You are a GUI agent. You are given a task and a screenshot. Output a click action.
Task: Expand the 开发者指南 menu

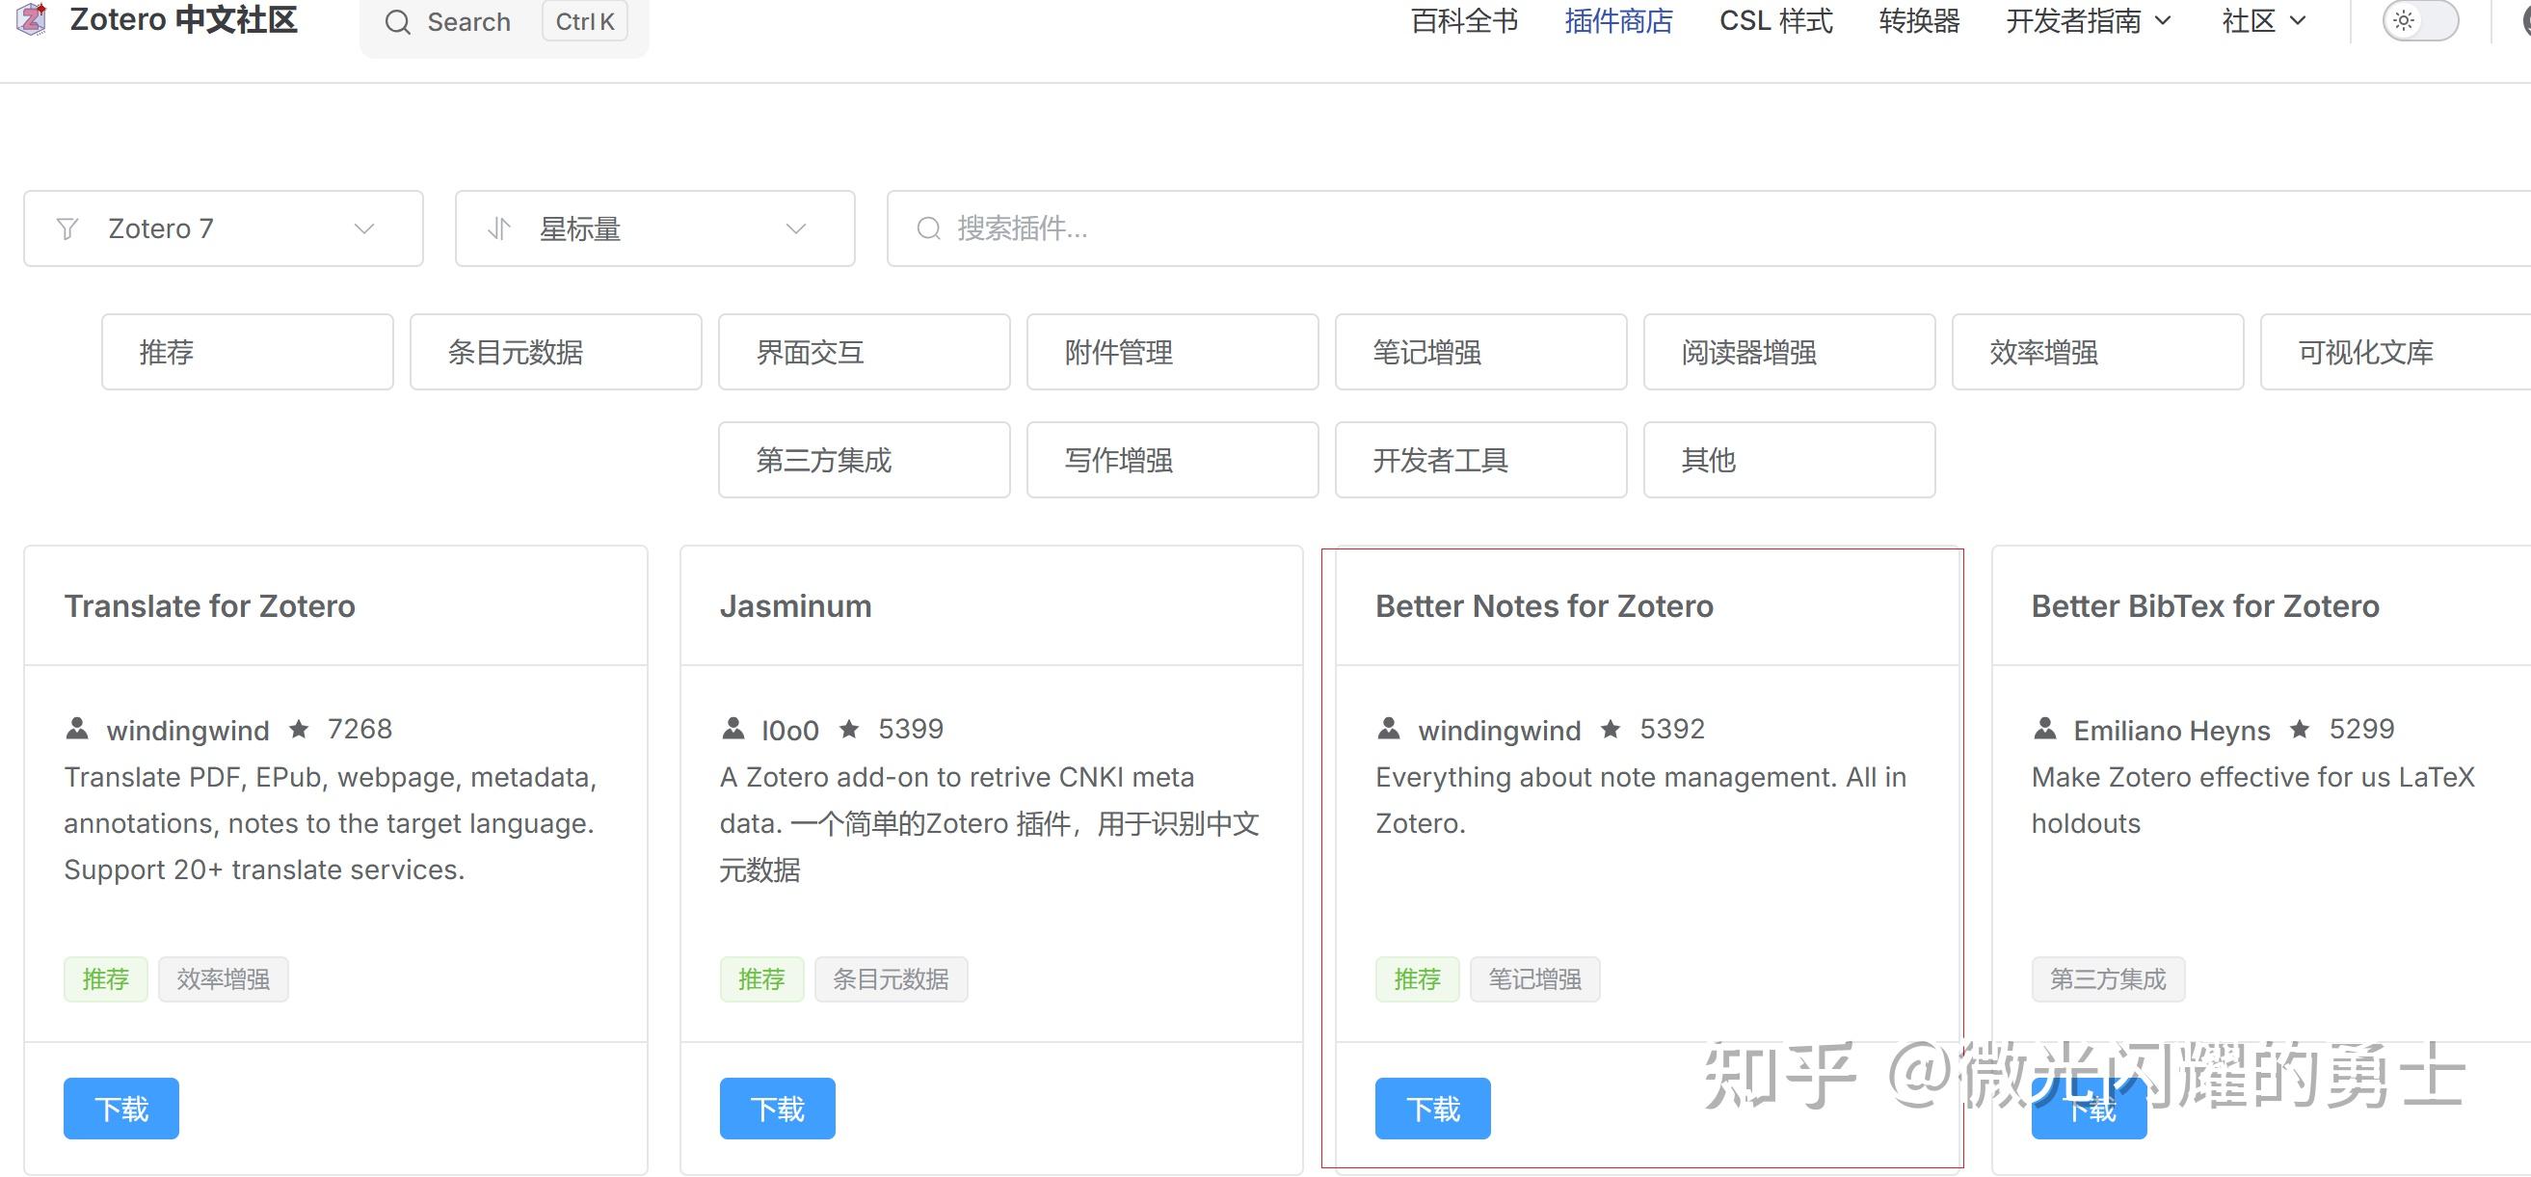click(2089, 20)
